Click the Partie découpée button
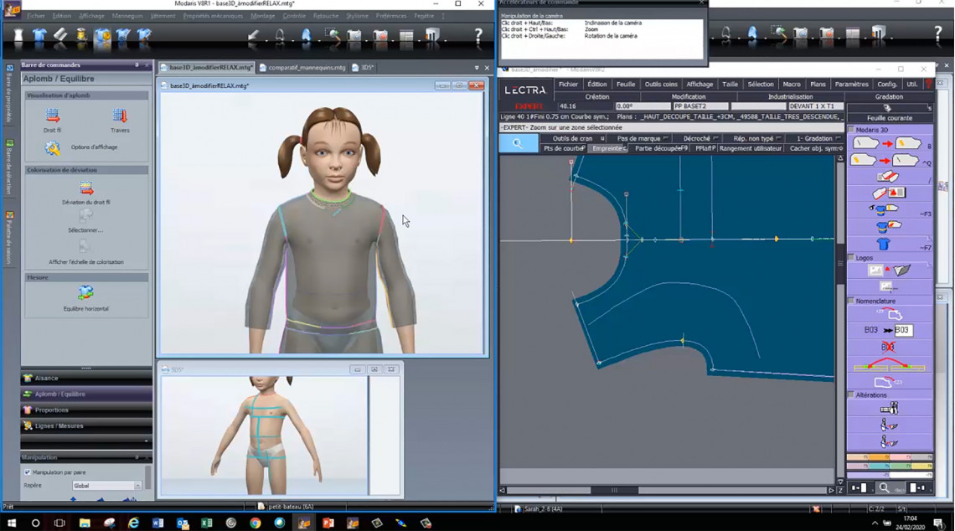The width and height of the screenshot is (955, 531). coord(660,148)
